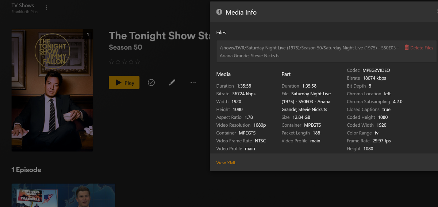
Task: Click the info icon beside Media Info
Action: click(x=219, y=12)
